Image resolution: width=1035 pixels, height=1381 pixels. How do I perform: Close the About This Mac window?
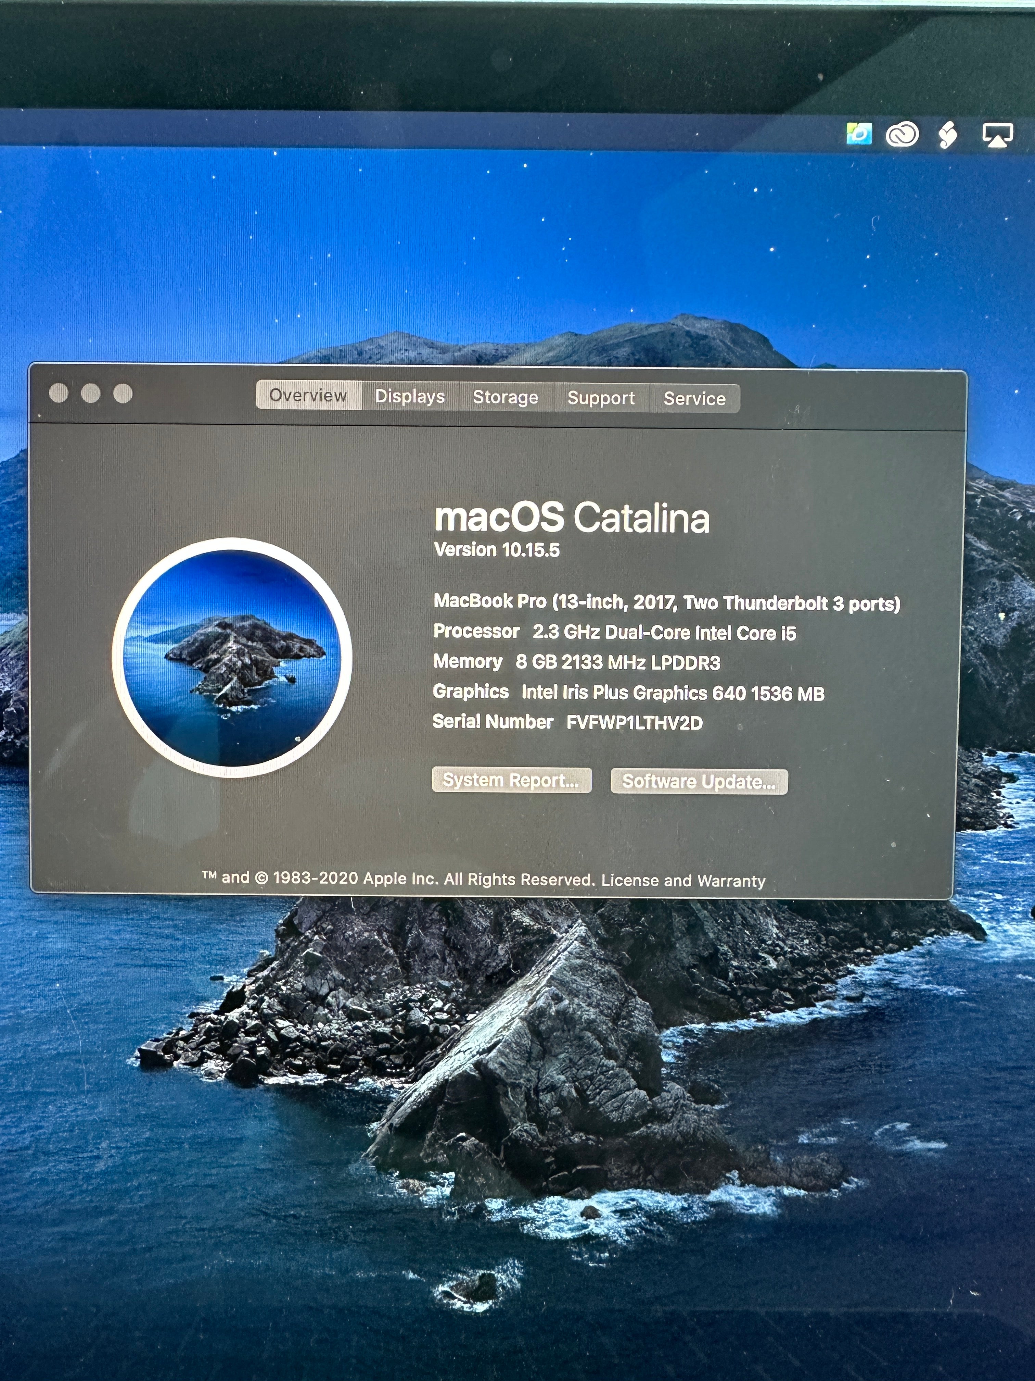point(59,393)
